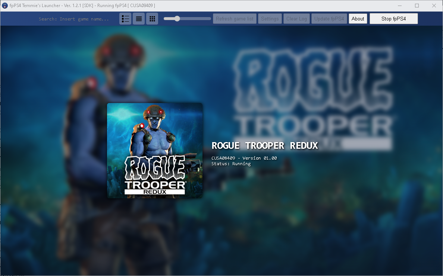Click the ROGUE TROOPER REDUX title text

pos(265,145)
